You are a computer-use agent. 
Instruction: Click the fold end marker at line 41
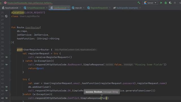point(10,72)
